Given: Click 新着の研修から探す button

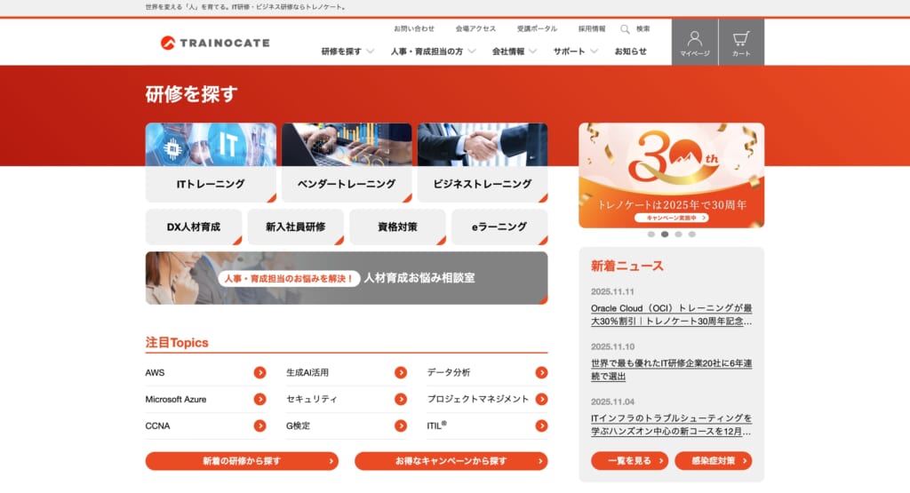Looking at the screenshot, I should coord(242,461).
